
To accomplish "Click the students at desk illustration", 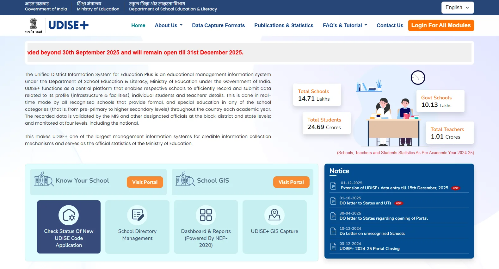I will (393, 122).
